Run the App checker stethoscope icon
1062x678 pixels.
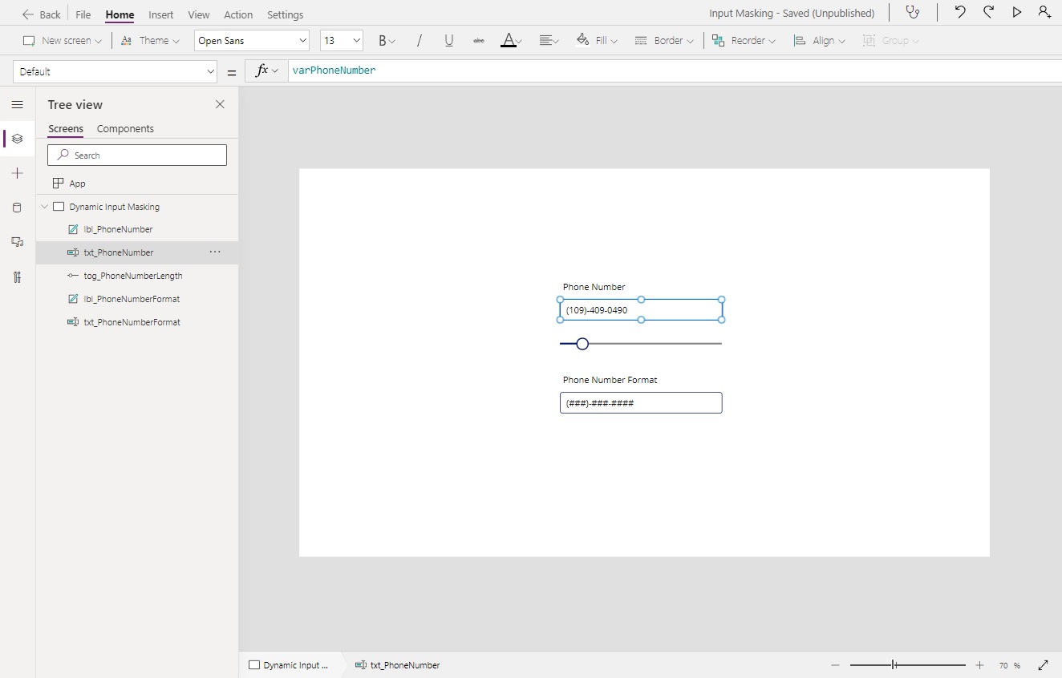913,13
